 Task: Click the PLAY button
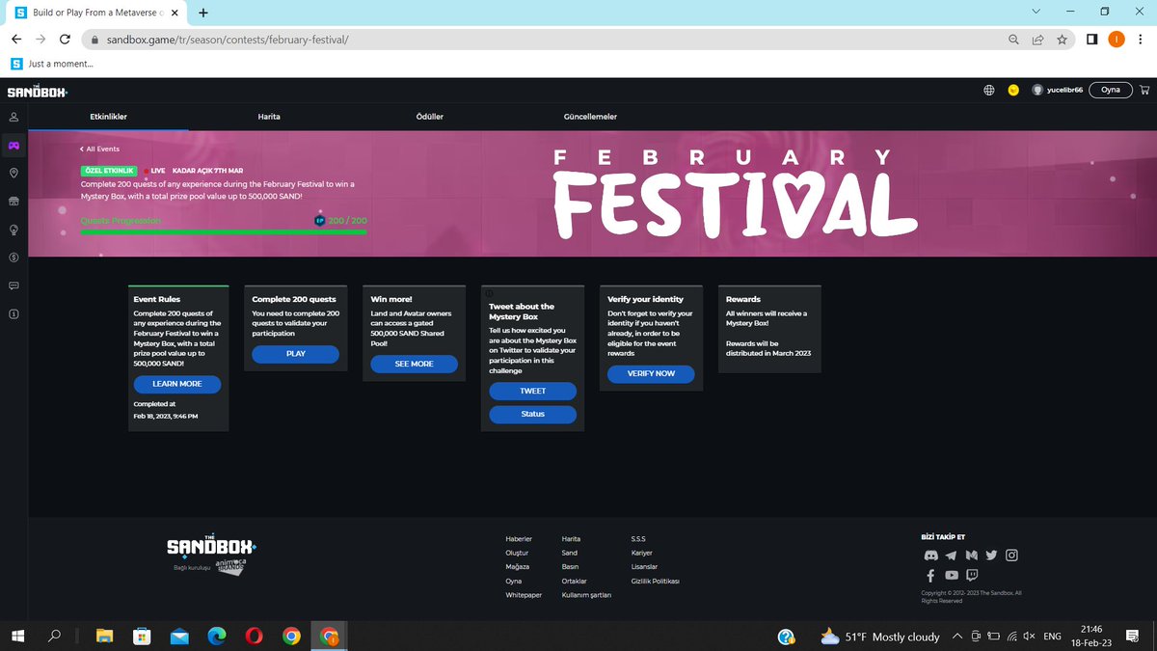pos(296,354)
